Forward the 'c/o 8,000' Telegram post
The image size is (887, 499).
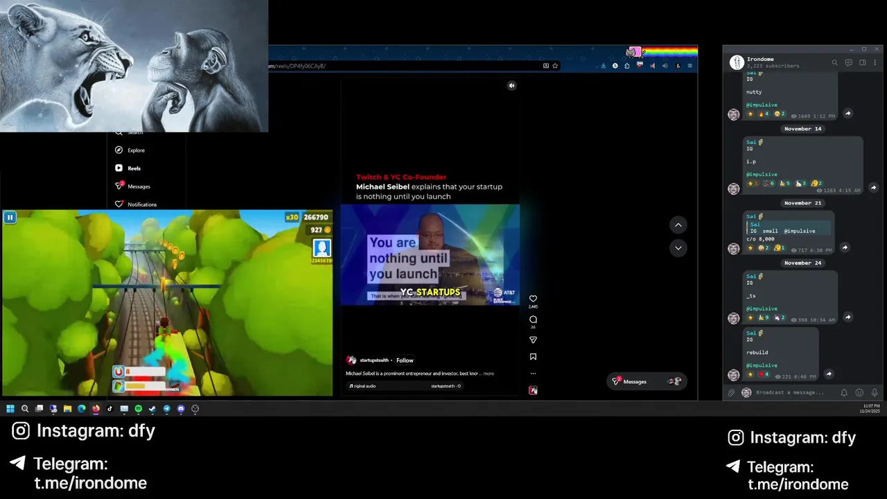click(x=845, y=247)
